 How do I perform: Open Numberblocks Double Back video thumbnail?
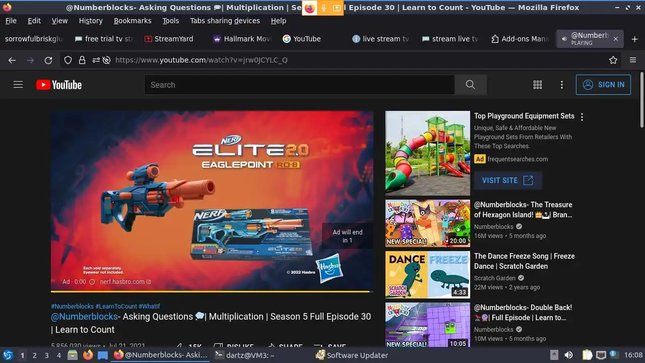(x=428, y=325)
